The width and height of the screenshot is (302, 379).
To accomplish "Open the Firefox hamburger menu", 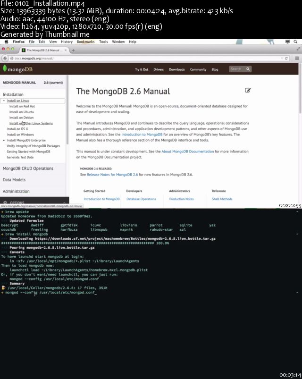I will [297, 58].
